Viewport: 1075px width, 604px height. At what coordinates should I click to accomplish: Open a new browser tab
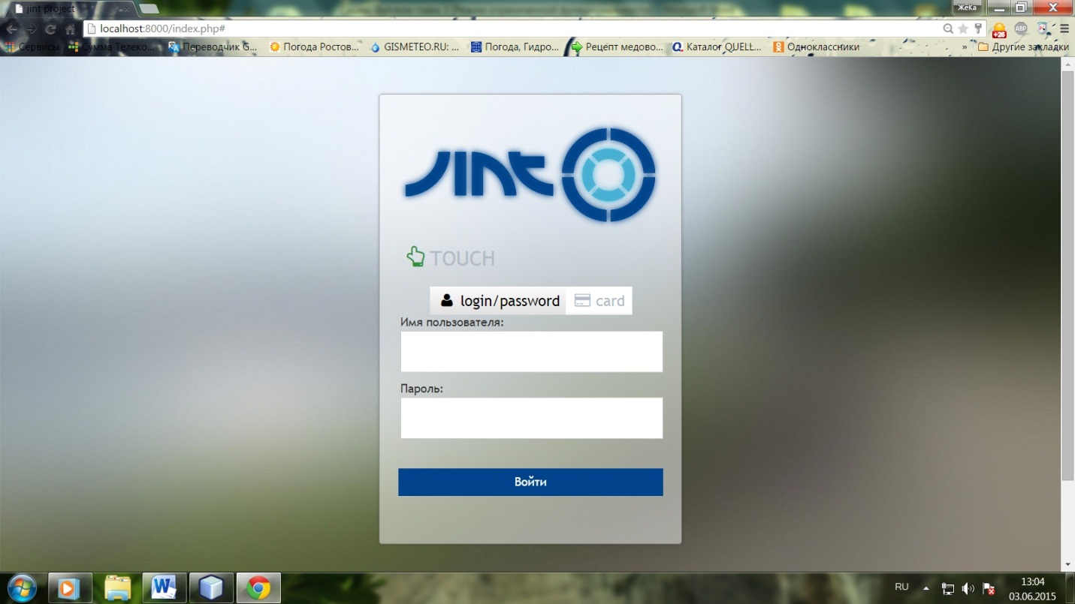click(x=149, y=8)
